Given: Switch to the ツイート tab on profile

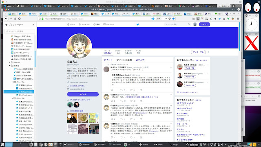Looking at the screenshot, I should click(x=108, y=60).
